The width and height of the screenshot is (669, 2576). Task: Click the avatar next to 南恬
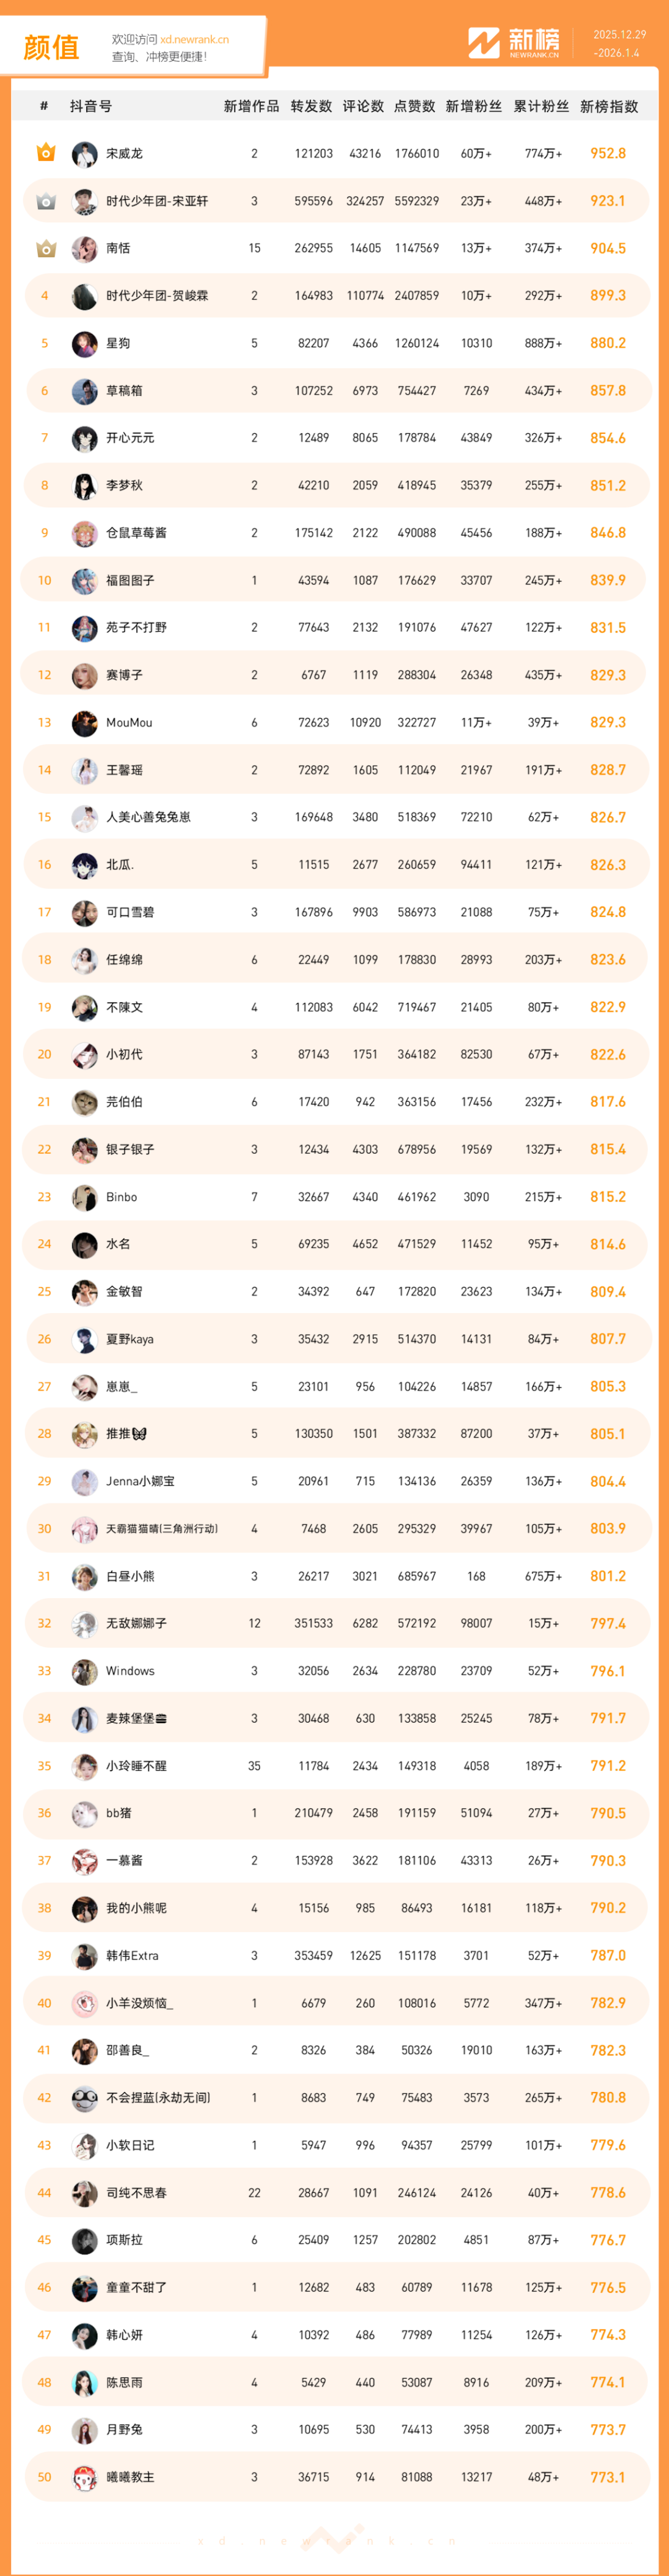click(84, 249)
